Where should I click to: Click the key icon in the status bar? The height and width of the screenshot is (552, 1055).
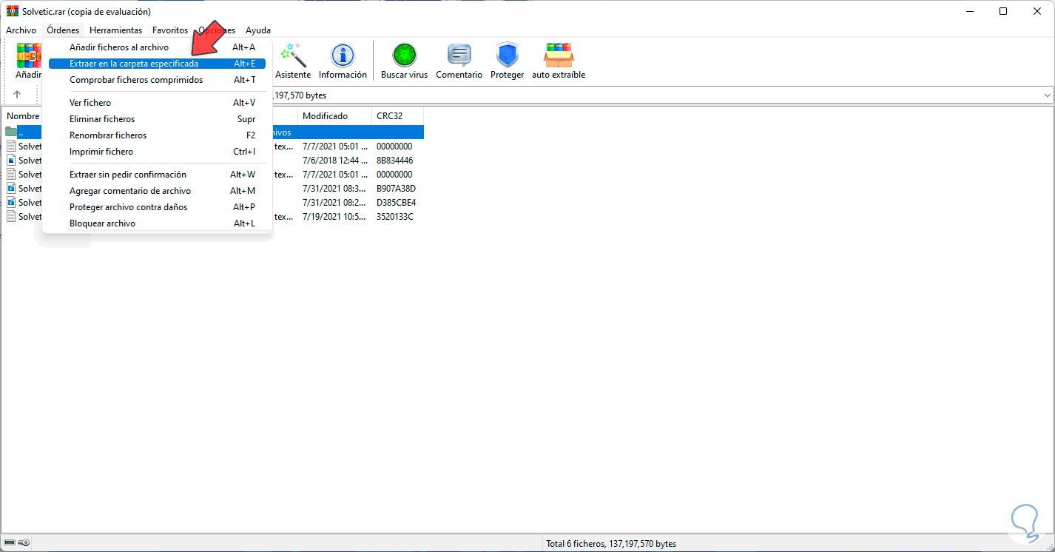click(24, 543)
